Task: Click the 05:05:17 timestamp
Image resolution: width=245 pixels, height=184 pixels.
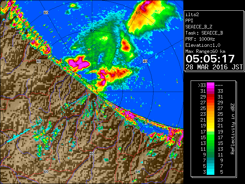Action: [210, 59]
